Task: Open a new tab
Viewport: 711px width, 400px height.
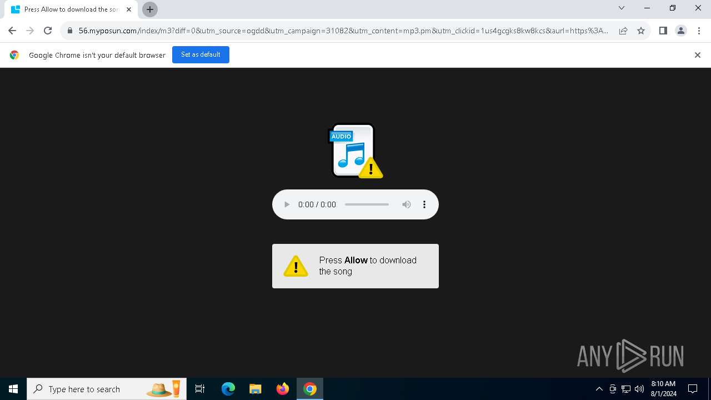Action: [150, 9]
